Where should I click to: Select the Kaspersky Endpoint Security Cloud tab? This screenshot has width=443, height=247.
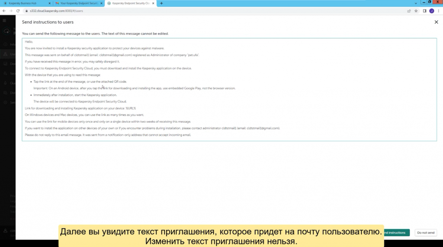(x=131, y=3)
